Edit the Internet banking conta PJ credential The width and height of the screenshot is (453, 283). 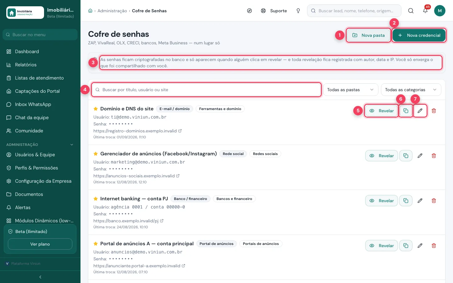[x=420, y=201]
